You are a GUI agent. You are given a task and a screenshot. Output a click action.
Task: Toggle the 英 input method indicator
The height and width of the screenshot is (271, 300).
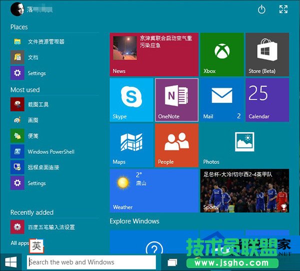(36, 246)
